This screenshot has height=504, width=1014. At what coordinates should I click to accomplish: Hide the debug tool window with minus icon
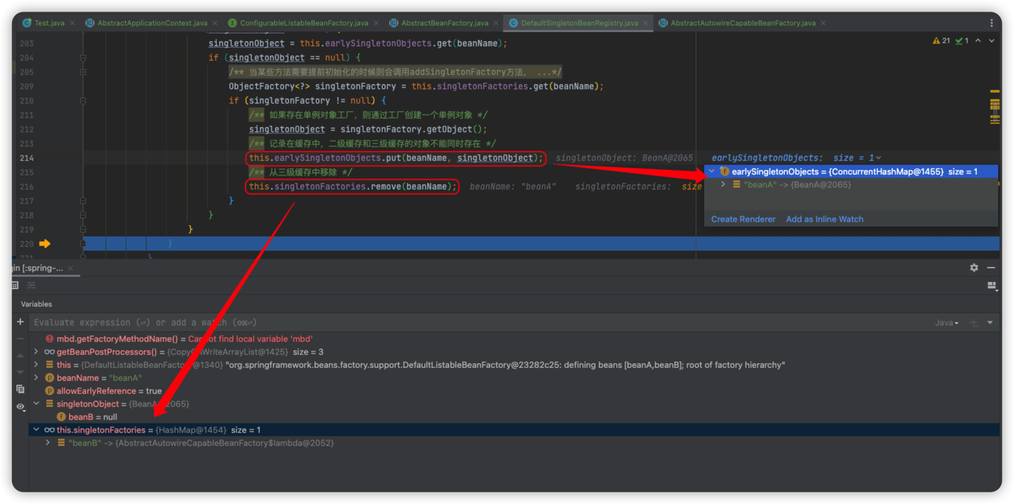click(991, 268)
